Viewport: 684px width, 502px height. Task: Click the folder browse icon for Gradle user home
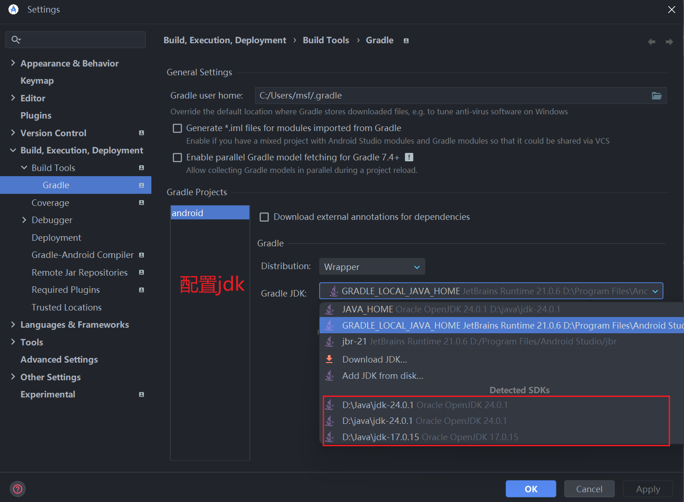(657, 96)
